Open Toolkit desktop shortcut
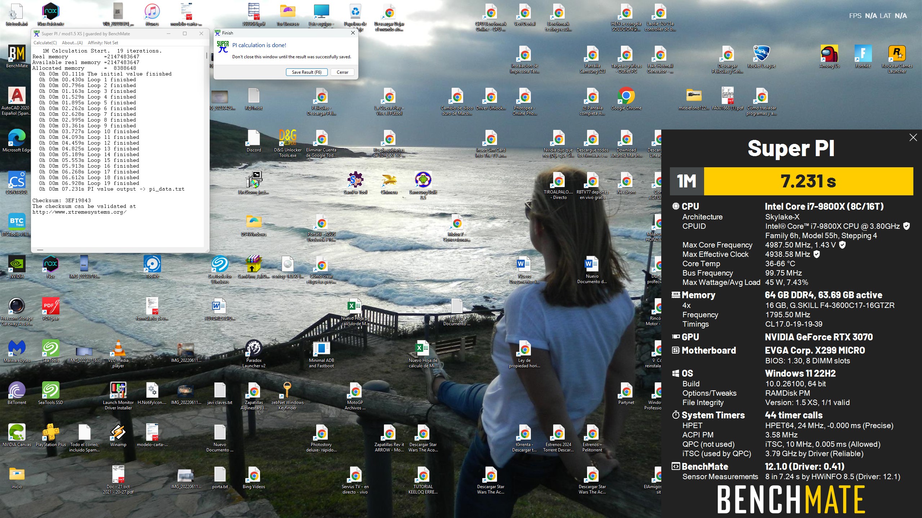Screen dimensions: 922x518 click(152, 267)
